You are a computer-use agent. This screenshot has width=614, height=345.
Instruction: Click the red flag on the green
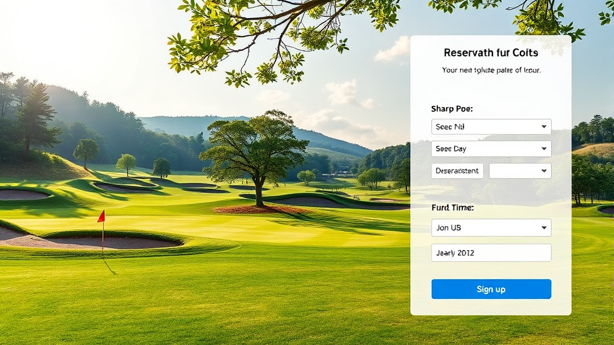click(x=101, y=216)
